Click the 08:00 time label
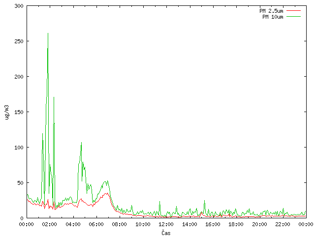Screen dimensions: 315x236 [120, 224]
